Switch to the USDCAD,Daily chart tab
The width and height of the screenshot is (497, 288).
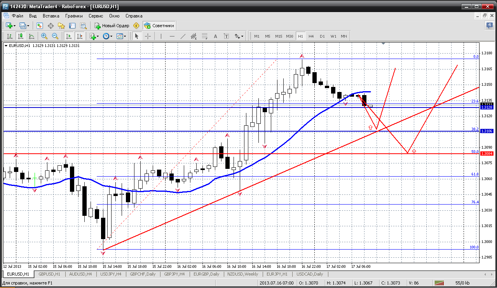(x=310, y=274)
